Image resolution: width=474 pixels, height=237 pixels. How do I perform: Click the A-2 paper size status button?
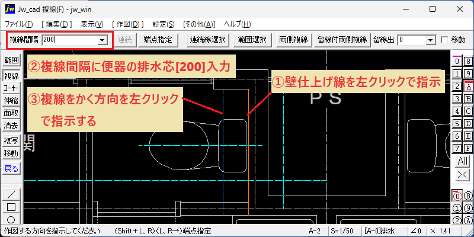[x=316, y=230]
